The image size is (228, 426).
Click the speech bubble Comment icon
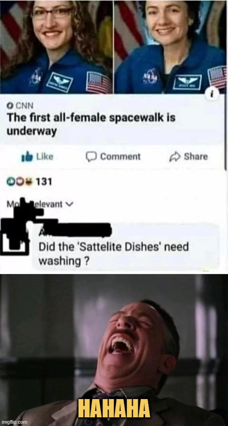pyautogui.click(x=91, y=157)
